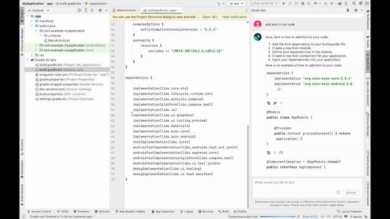Click computing project size progress bar
Viewport: 390px width, 219px height.
(x=277, y=217)
